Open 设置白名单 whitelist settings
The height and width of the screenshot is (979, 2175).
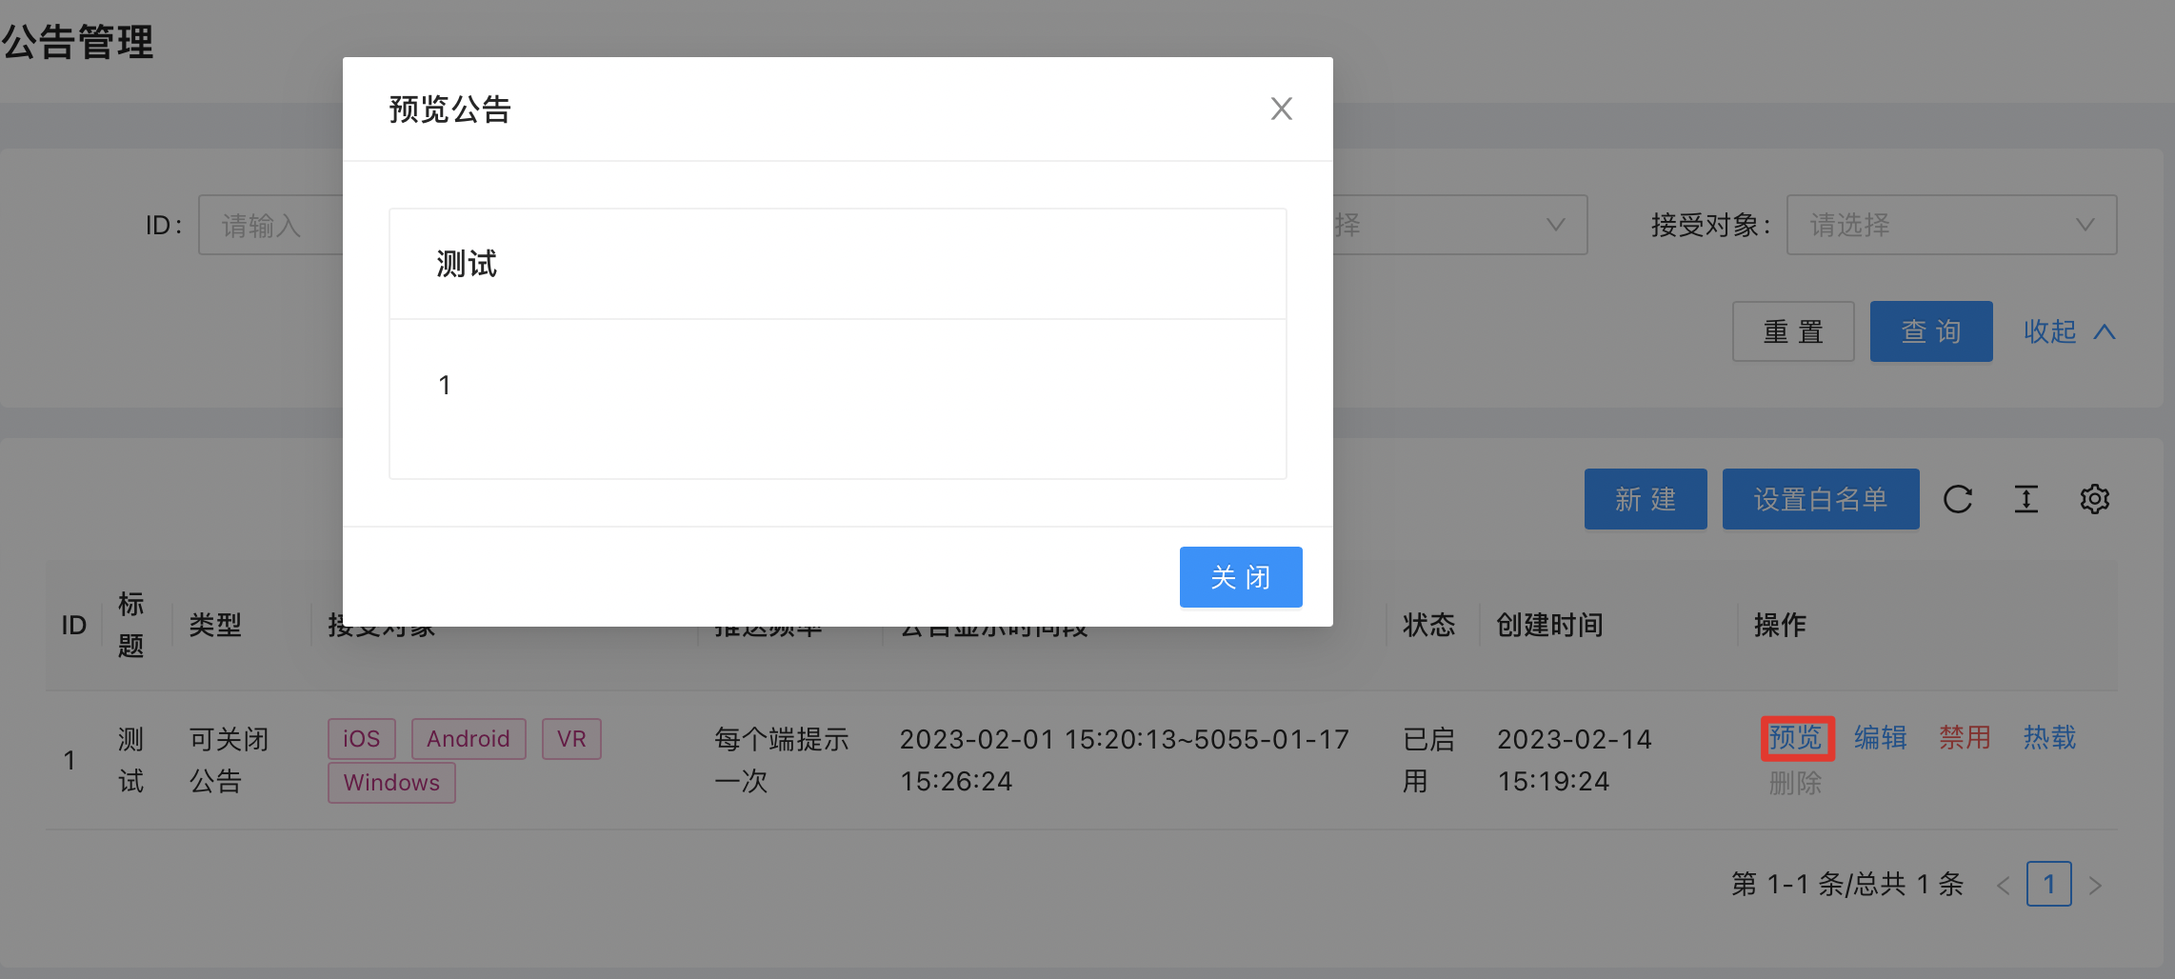(x=1820, y=499)
